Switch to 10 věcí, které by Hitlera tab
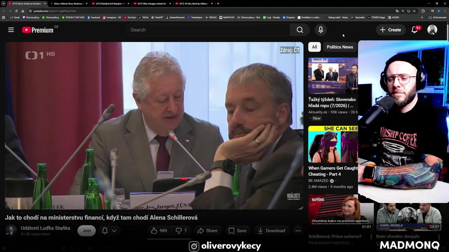 (193, 3)
